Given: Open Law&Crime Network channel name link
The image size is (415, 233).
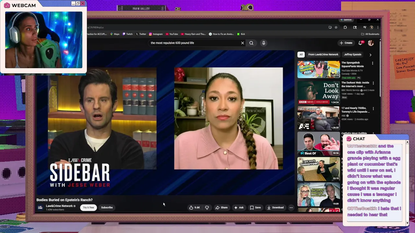Looking at the screenshot, I should coord(59,206).
